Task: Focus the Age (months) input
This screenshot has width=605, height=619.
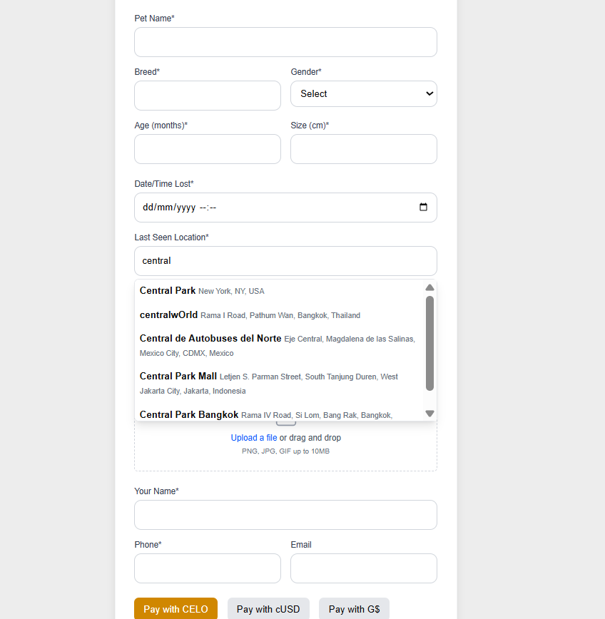Action: (x=208, y=149)
